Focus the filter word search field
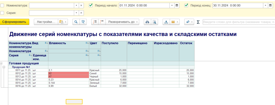 coord(239,22)
